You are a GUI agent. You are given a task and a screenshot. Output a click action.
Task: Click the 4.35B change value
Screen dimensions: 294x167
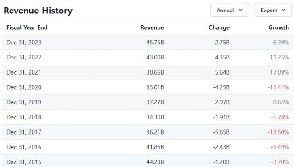[222, 57]
